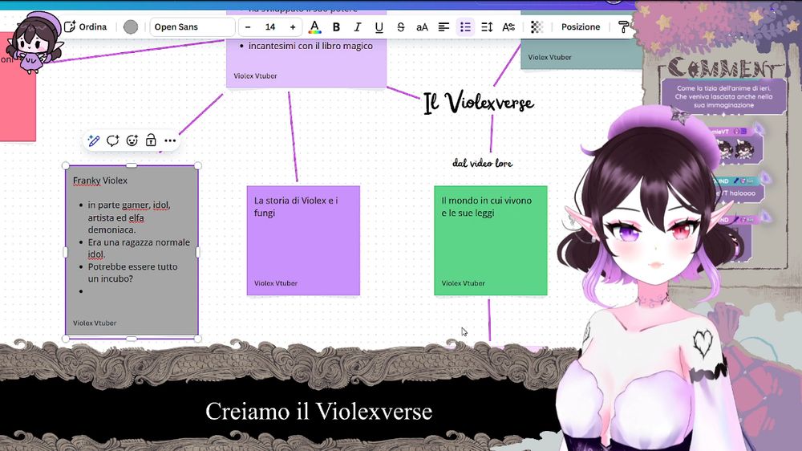Open the transparency checkerboard tool
Image resolution: width=802 pixels, height=451 pixels.
coord(536,26)
